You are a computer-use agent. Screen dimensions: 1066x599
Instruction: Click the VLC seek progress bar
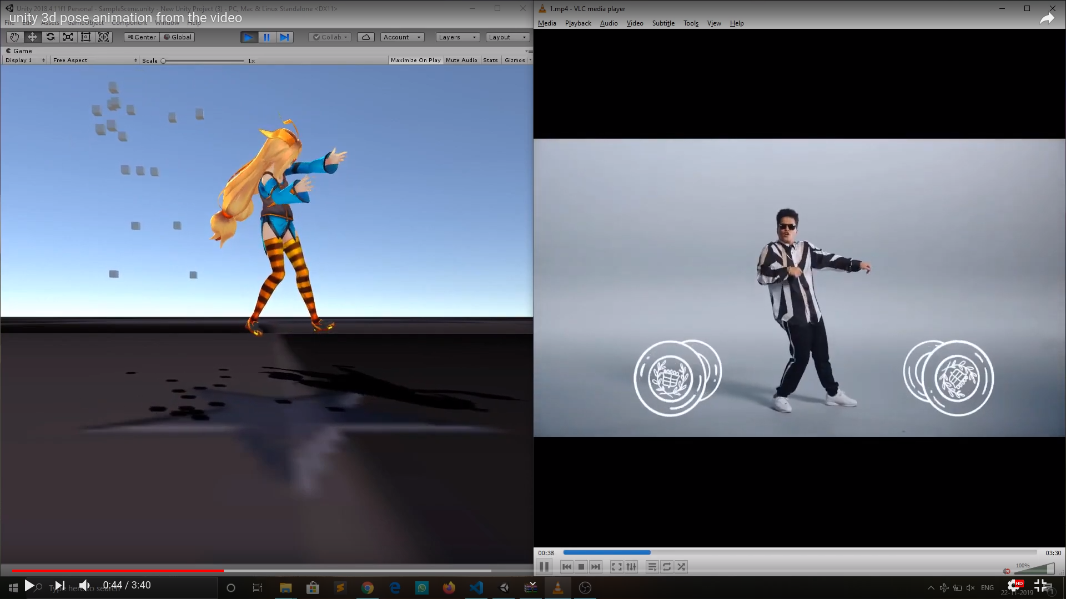799,552
